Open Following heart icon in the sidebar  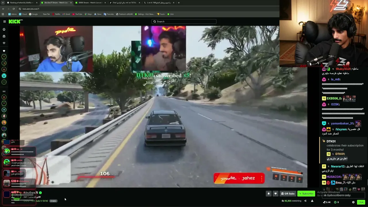pyautogui.click(x=4, y=43)
